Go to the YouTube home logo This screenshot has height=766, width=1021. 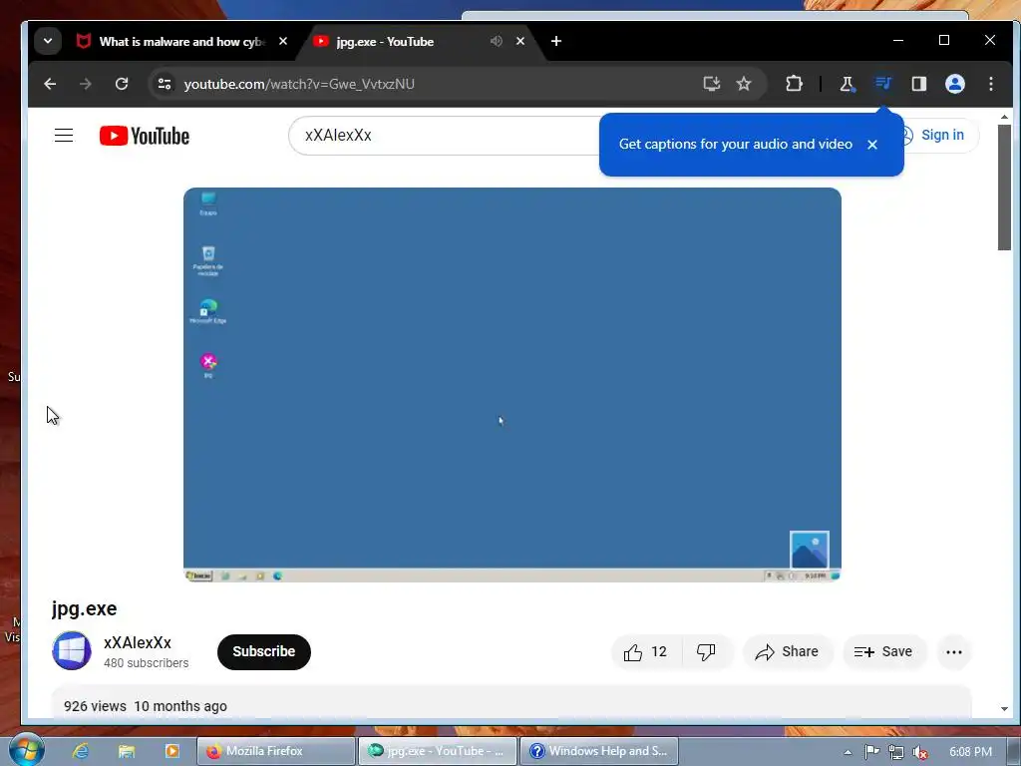pyautogui.click(x=145, y=136)
